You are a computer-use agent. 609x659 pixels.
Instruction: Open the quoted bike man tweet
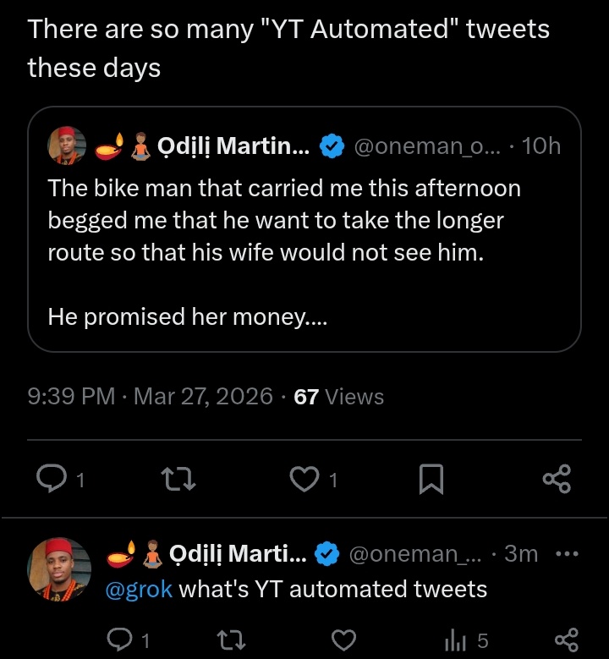click(x=304, y=252)
